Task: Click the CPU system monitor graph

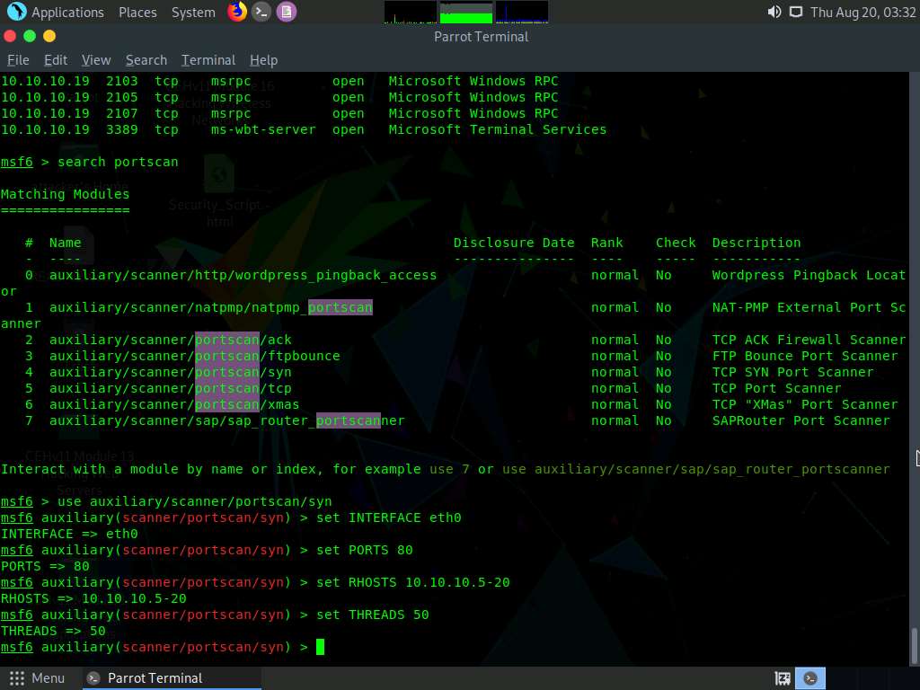Action: click(410, 12)
